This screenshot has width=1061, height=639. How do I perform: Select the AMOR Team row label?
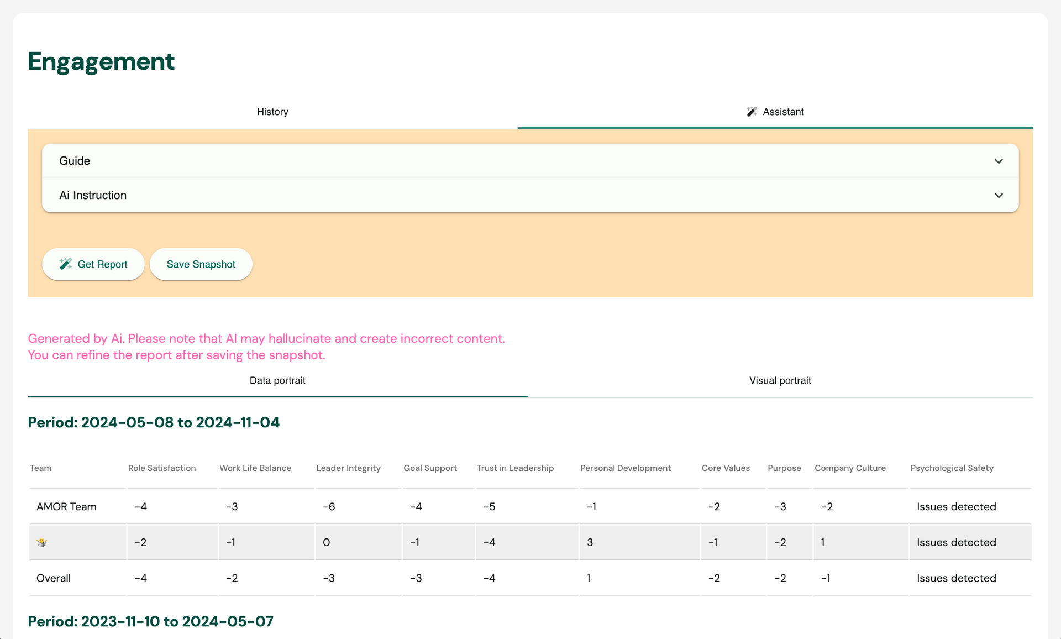[x=66, y=507]
